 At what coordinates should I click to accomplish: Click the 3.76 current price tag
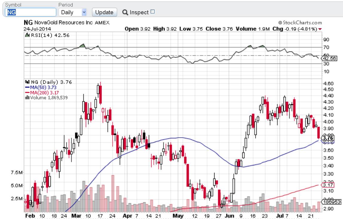pyautogui.click(x=328, y=138)
